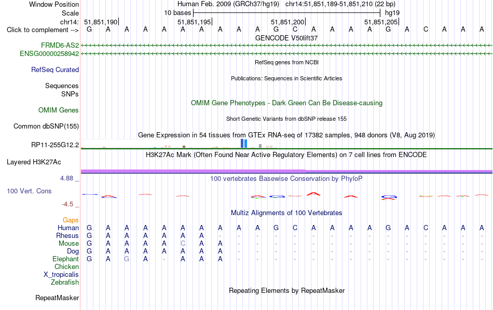Click the RefSeq Curated track label
This screenshot has height=310, width=493.
coord(55,70)
